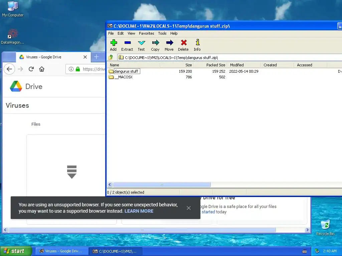The image size is (342, 256).
Task: Click the Add button in 7-Zip toolbar
Action: tap(113, 45)
